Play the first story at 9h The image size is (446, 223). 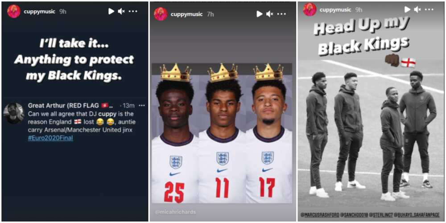click(x=111, y=12)
